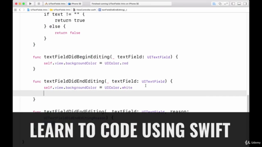Open the ViewController.swift breadcrumb
Viewport: 262px width, 147px height.
tap(85, 10)
